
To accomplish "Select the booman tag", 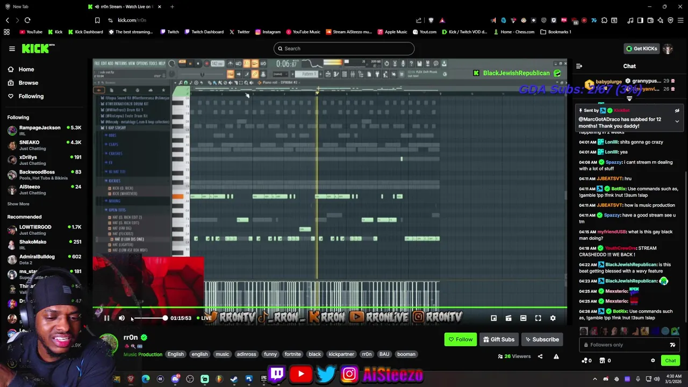I will point(406,354).
